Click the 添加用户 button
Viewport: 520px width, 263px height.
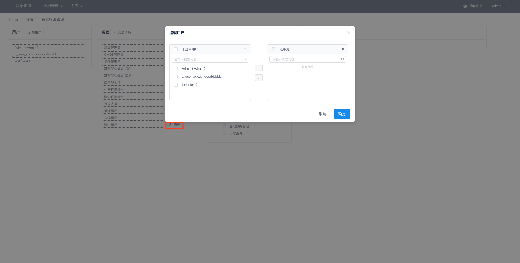33,32
